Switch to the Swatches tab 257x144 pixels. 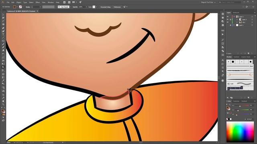237,101
